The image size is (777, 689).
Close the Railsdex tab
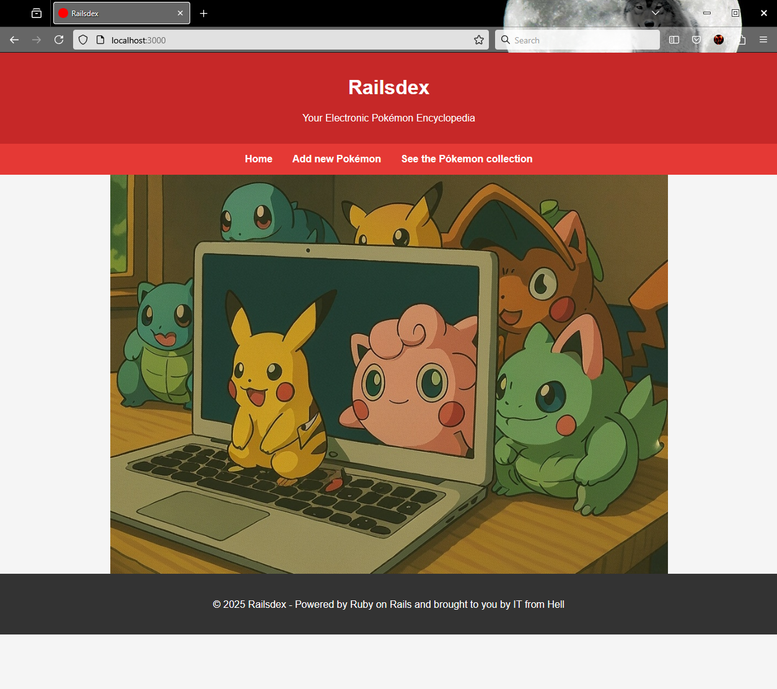pos(180,13)
